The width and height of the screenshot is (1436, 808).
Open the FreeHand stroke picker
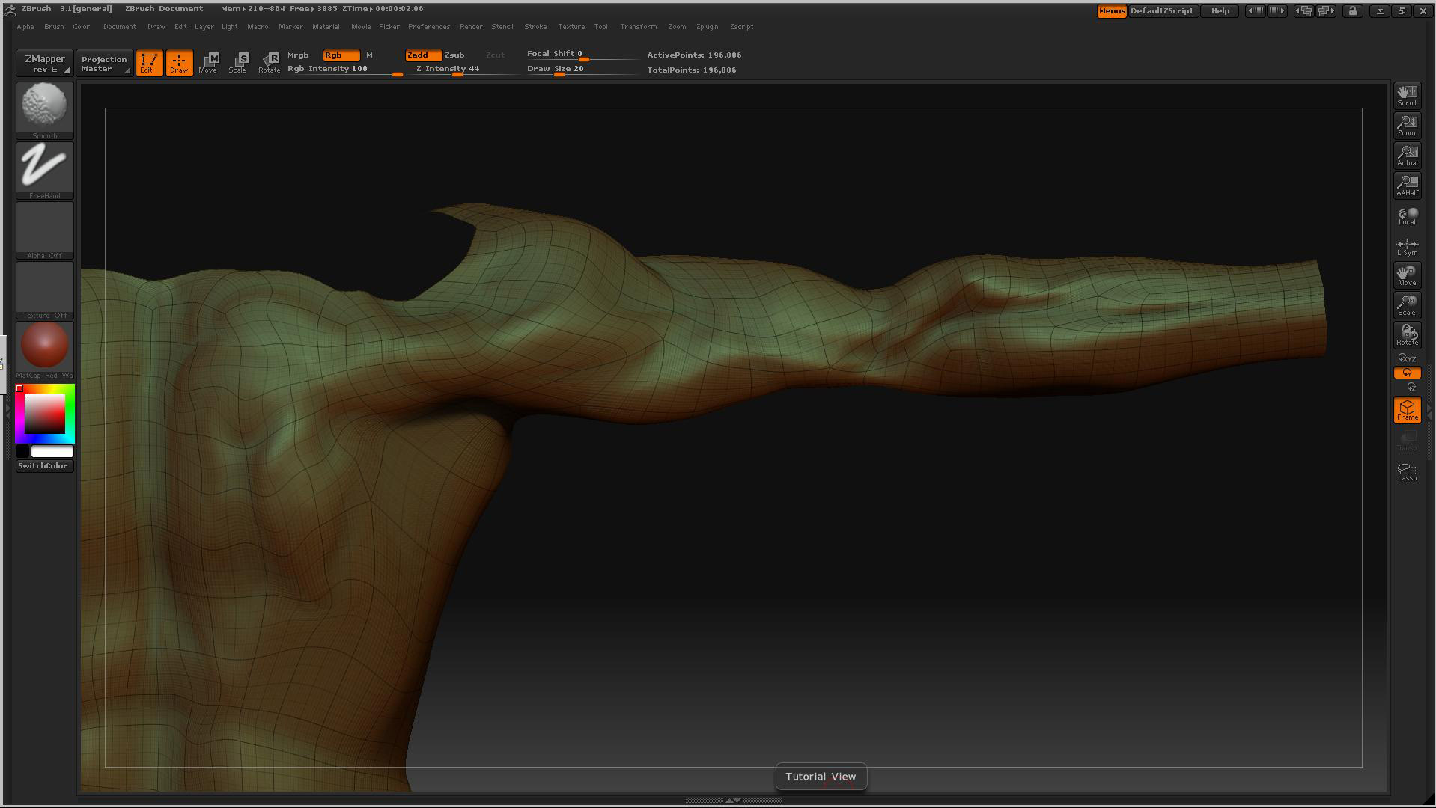click(x=45, y=170)
